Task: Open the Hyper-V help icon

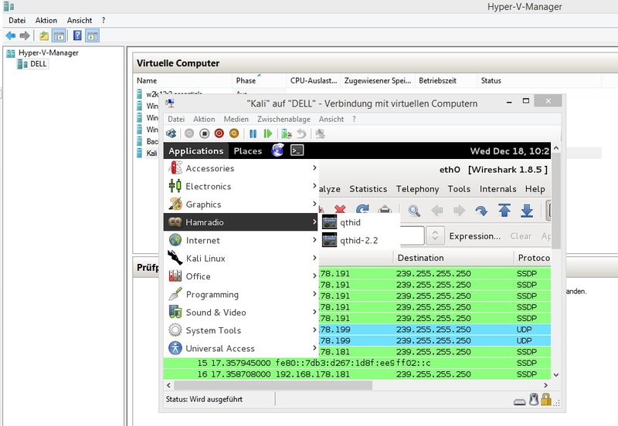Action: [x=77, y=35]
